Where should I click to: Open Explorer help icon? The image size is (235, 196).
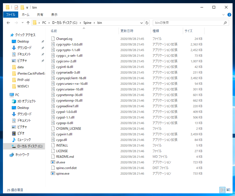229,15
